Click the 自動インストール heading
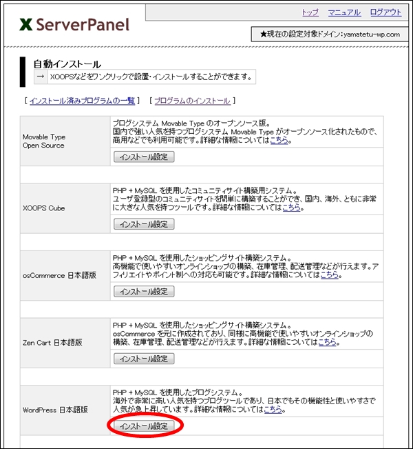The width and height of the screenshot is (413, 449). tap(67, 64)
